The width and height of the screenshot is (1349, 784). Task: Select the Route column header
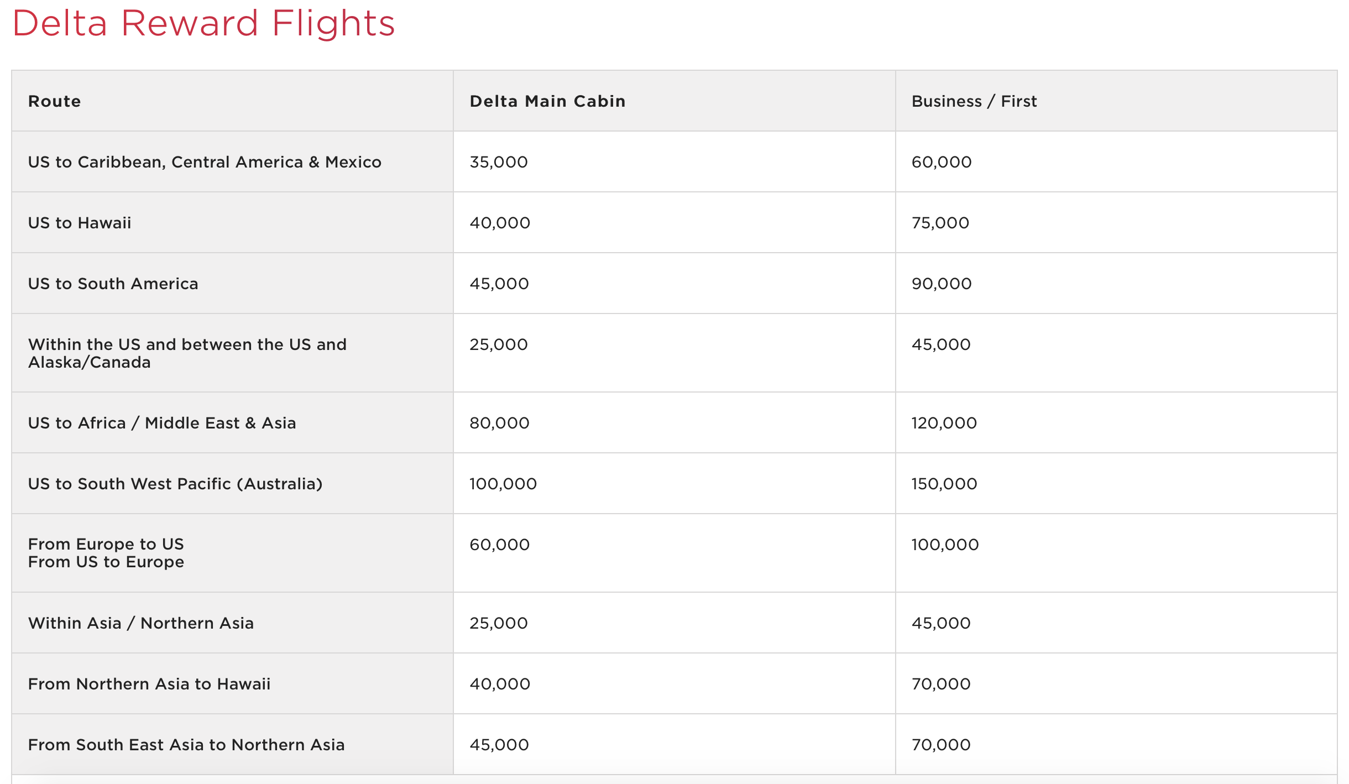point(54,101)
